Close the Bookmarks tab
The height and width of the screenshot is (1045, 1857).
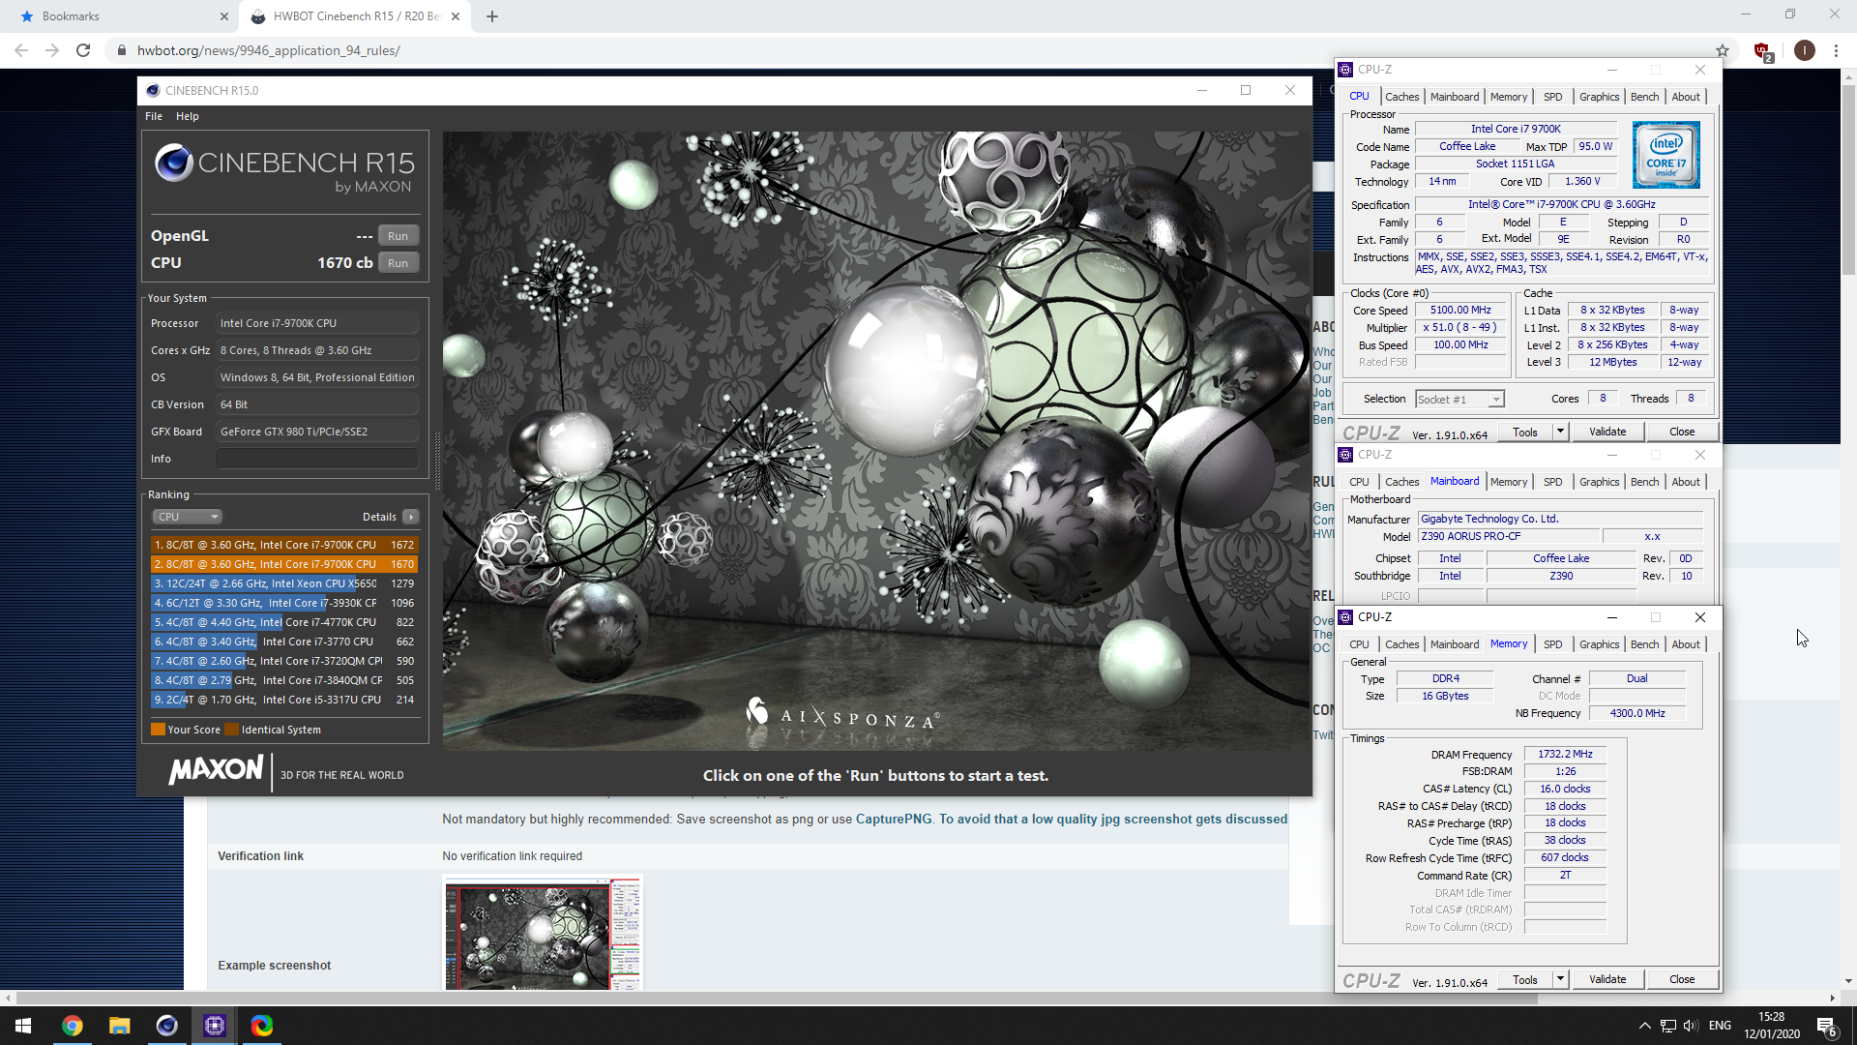click(223, 16)
